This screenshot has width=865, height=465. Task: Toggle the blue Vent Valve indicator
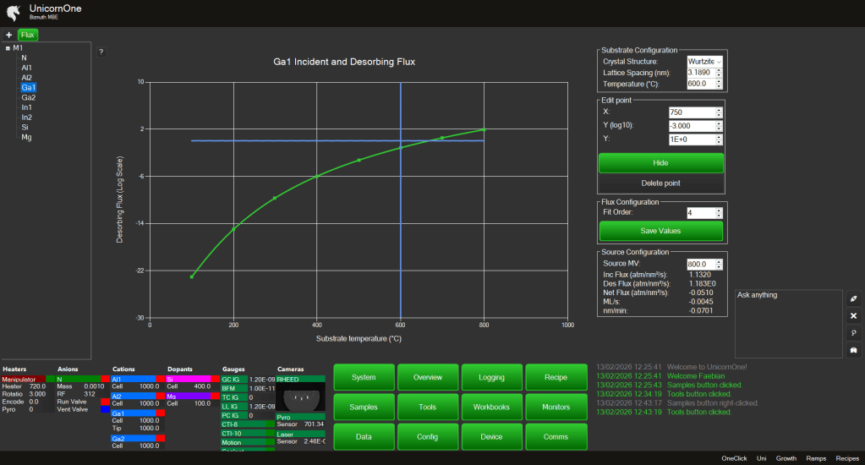pos(105,409)
